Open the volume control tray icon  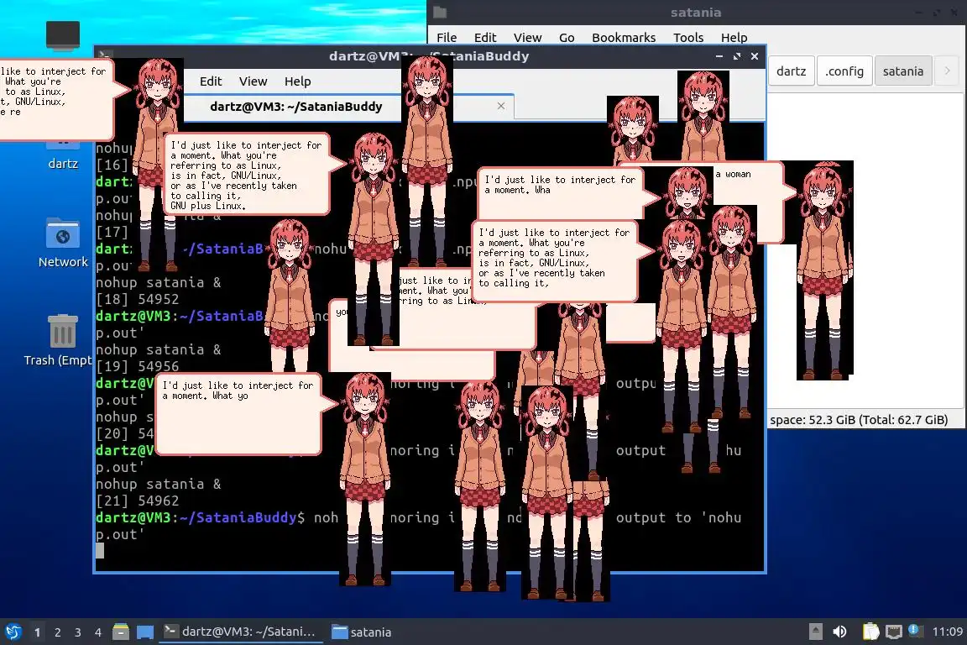pos(839,632)
